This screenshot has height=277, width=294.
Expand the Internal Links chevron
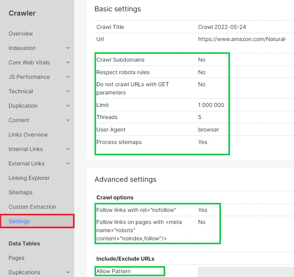pyautogui.click(x=68, y=149)
